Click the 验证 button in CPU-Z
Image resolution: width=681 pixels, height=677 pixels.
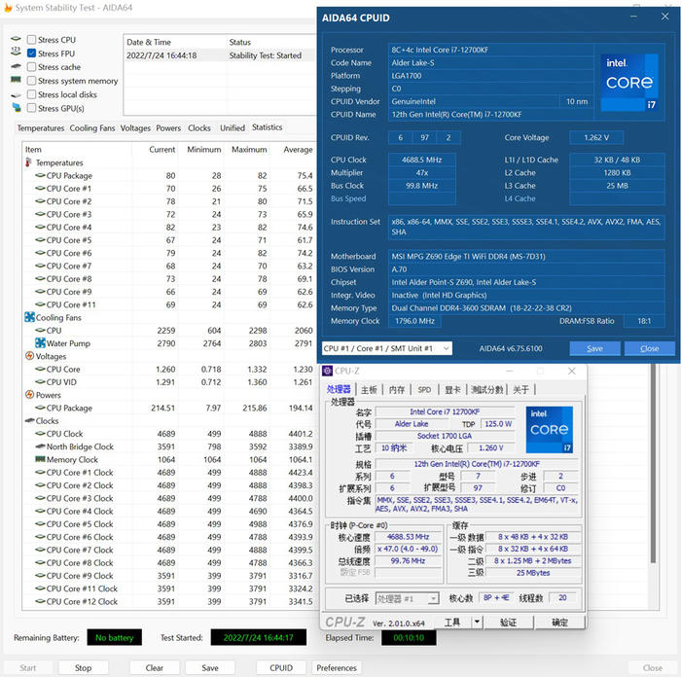pos(508,622)
